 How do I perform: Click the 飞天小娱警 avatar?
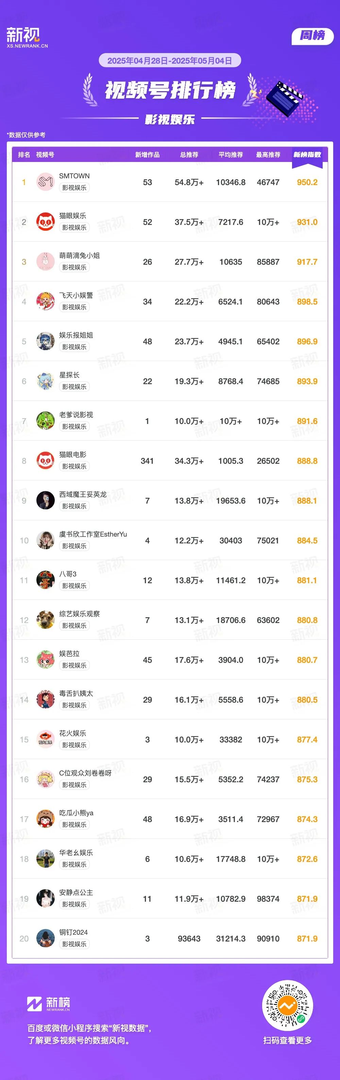45,301
